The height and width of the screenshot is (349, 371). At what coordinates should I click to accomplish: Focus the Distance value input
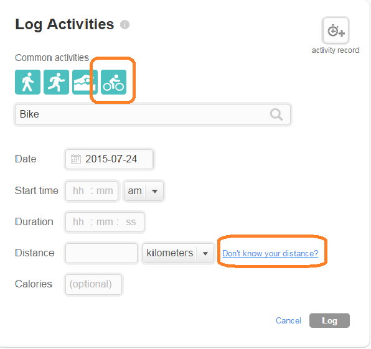coord(101,253)
